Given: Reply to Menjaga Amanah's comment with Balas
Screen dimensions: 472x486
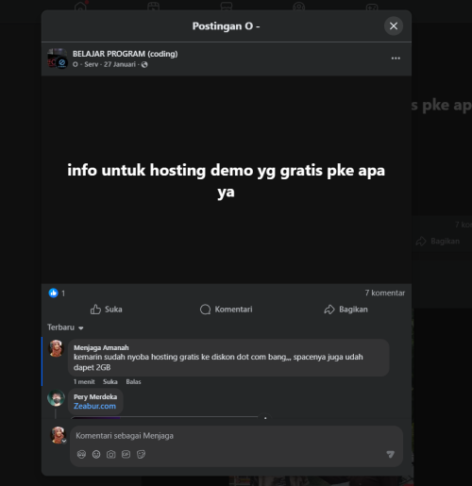Looking at the screenshot, I should point(133,381).
